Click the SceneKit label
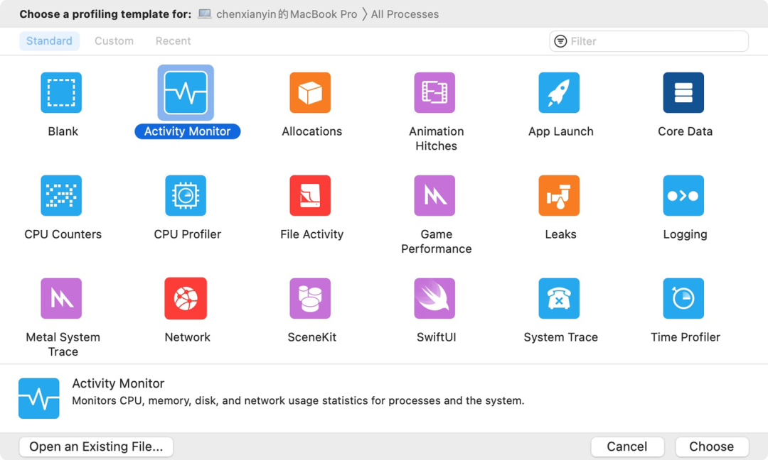Screen dimensions: 768x460 click(x=312, y=337)
